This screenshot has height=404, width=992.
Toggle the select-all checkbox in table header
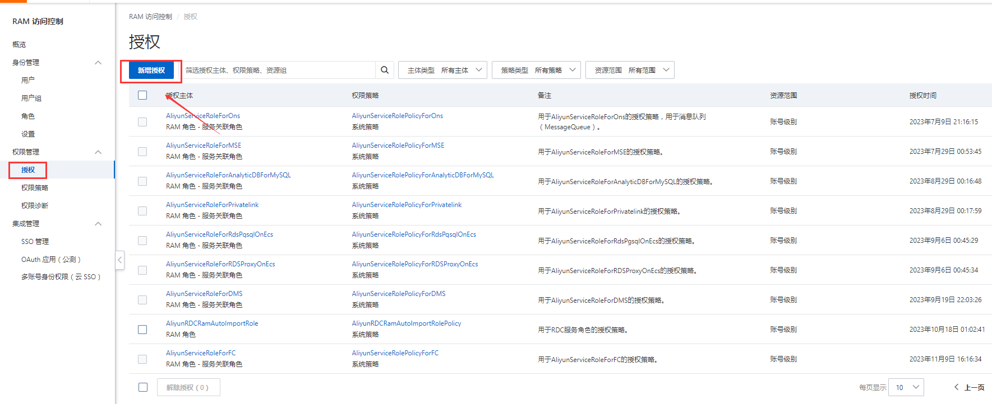[x=142, y=95]
